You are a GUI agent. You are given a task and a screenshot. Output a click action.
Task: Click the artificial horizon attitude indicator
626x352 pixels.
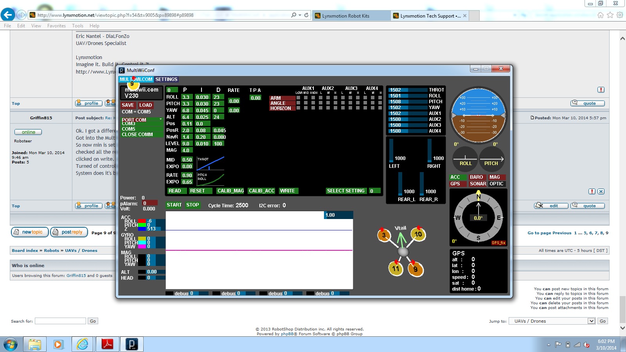pos(478,115)
